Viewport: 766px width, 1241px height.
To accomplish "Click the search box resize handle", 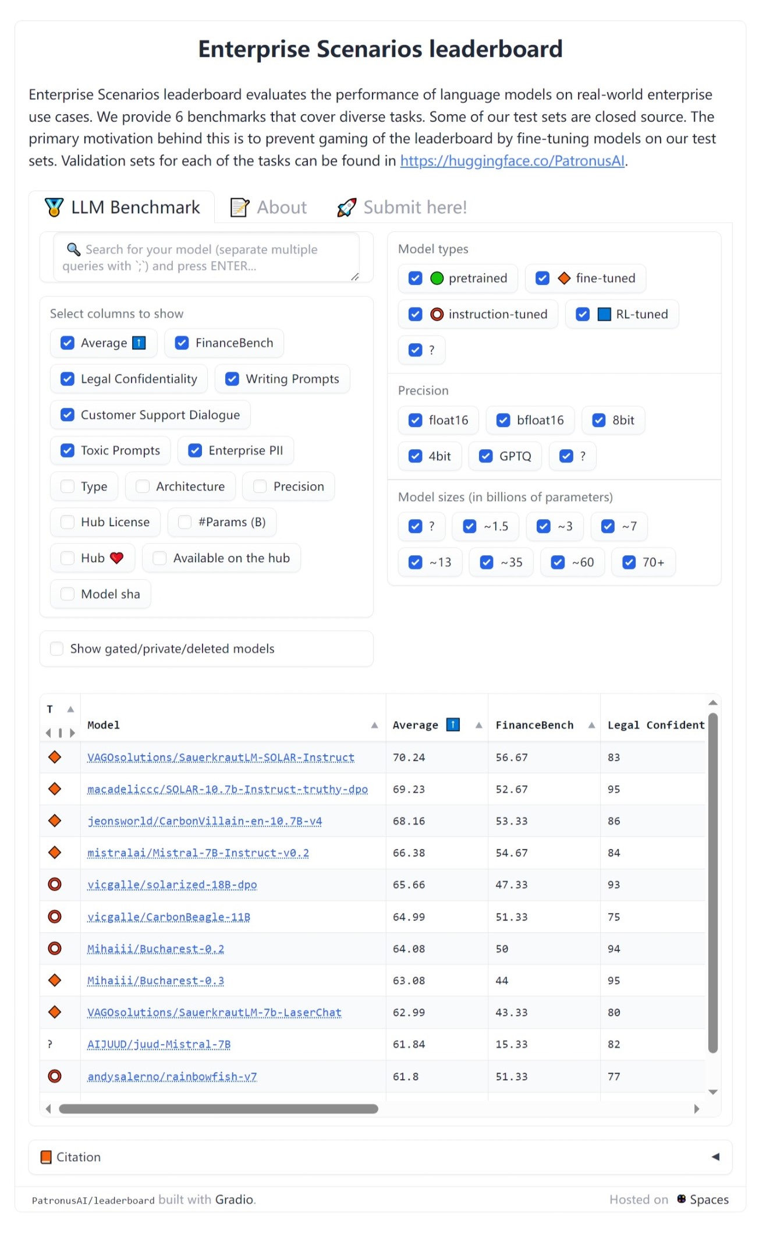I will (354, 277).
